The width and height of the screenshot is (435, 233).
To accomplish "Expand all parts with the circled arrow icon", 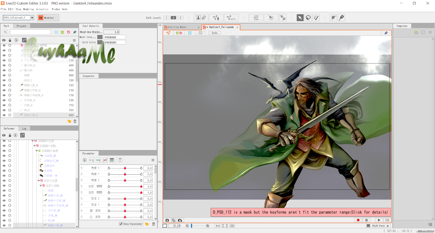I will (x=16, y=40).
